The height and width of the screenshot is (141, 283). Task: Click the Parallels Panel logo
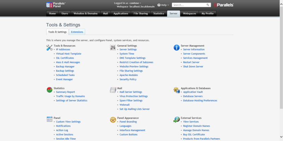[x=56, y=5]
